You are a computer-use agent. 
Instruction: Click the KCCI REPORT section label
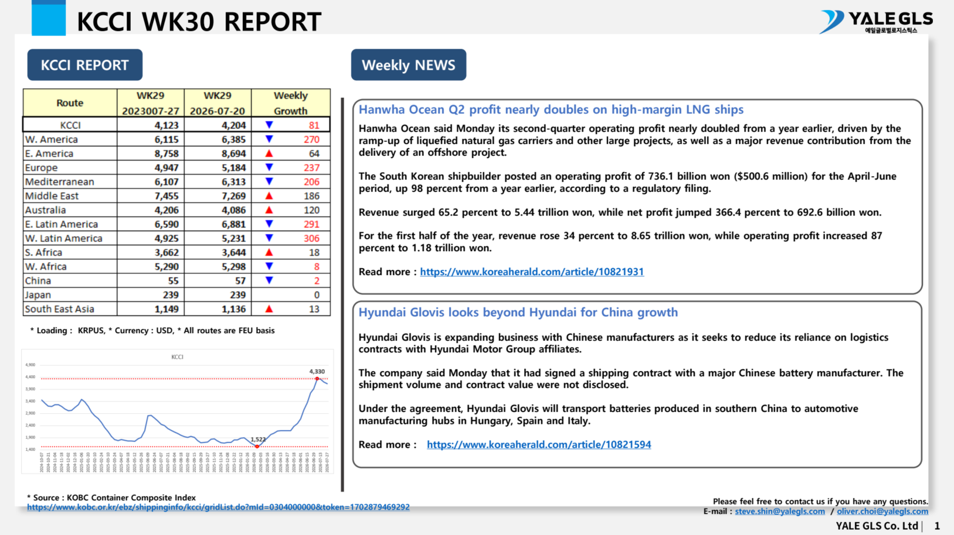pos(85,65)
